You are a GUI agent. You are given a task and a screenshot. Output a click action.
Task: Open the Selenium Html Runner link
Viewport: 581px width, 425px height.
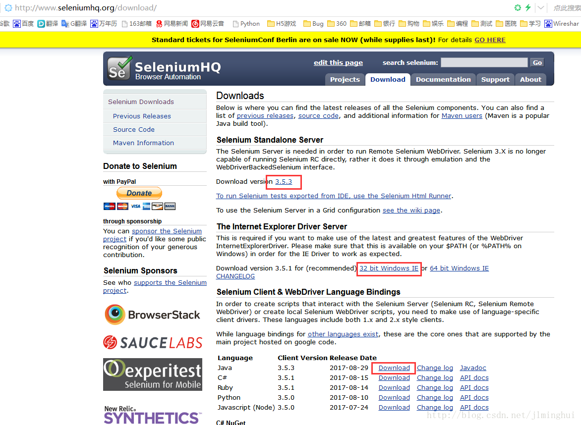pos(334,196)
